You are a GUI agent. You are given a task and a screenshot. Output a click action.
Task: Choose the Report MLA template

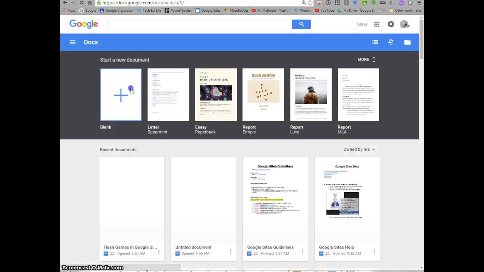358,94
